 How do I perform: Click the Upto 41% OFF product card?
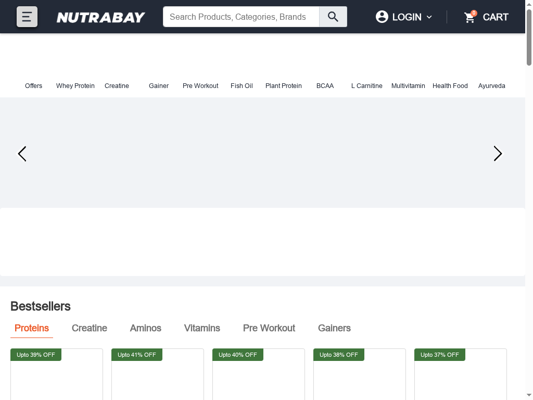tap(157, 378)
